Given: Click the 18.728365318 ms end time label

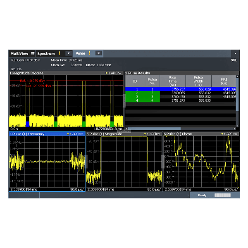Looking at the screenshot, I should pyautogui.click(x=108, y=129).
